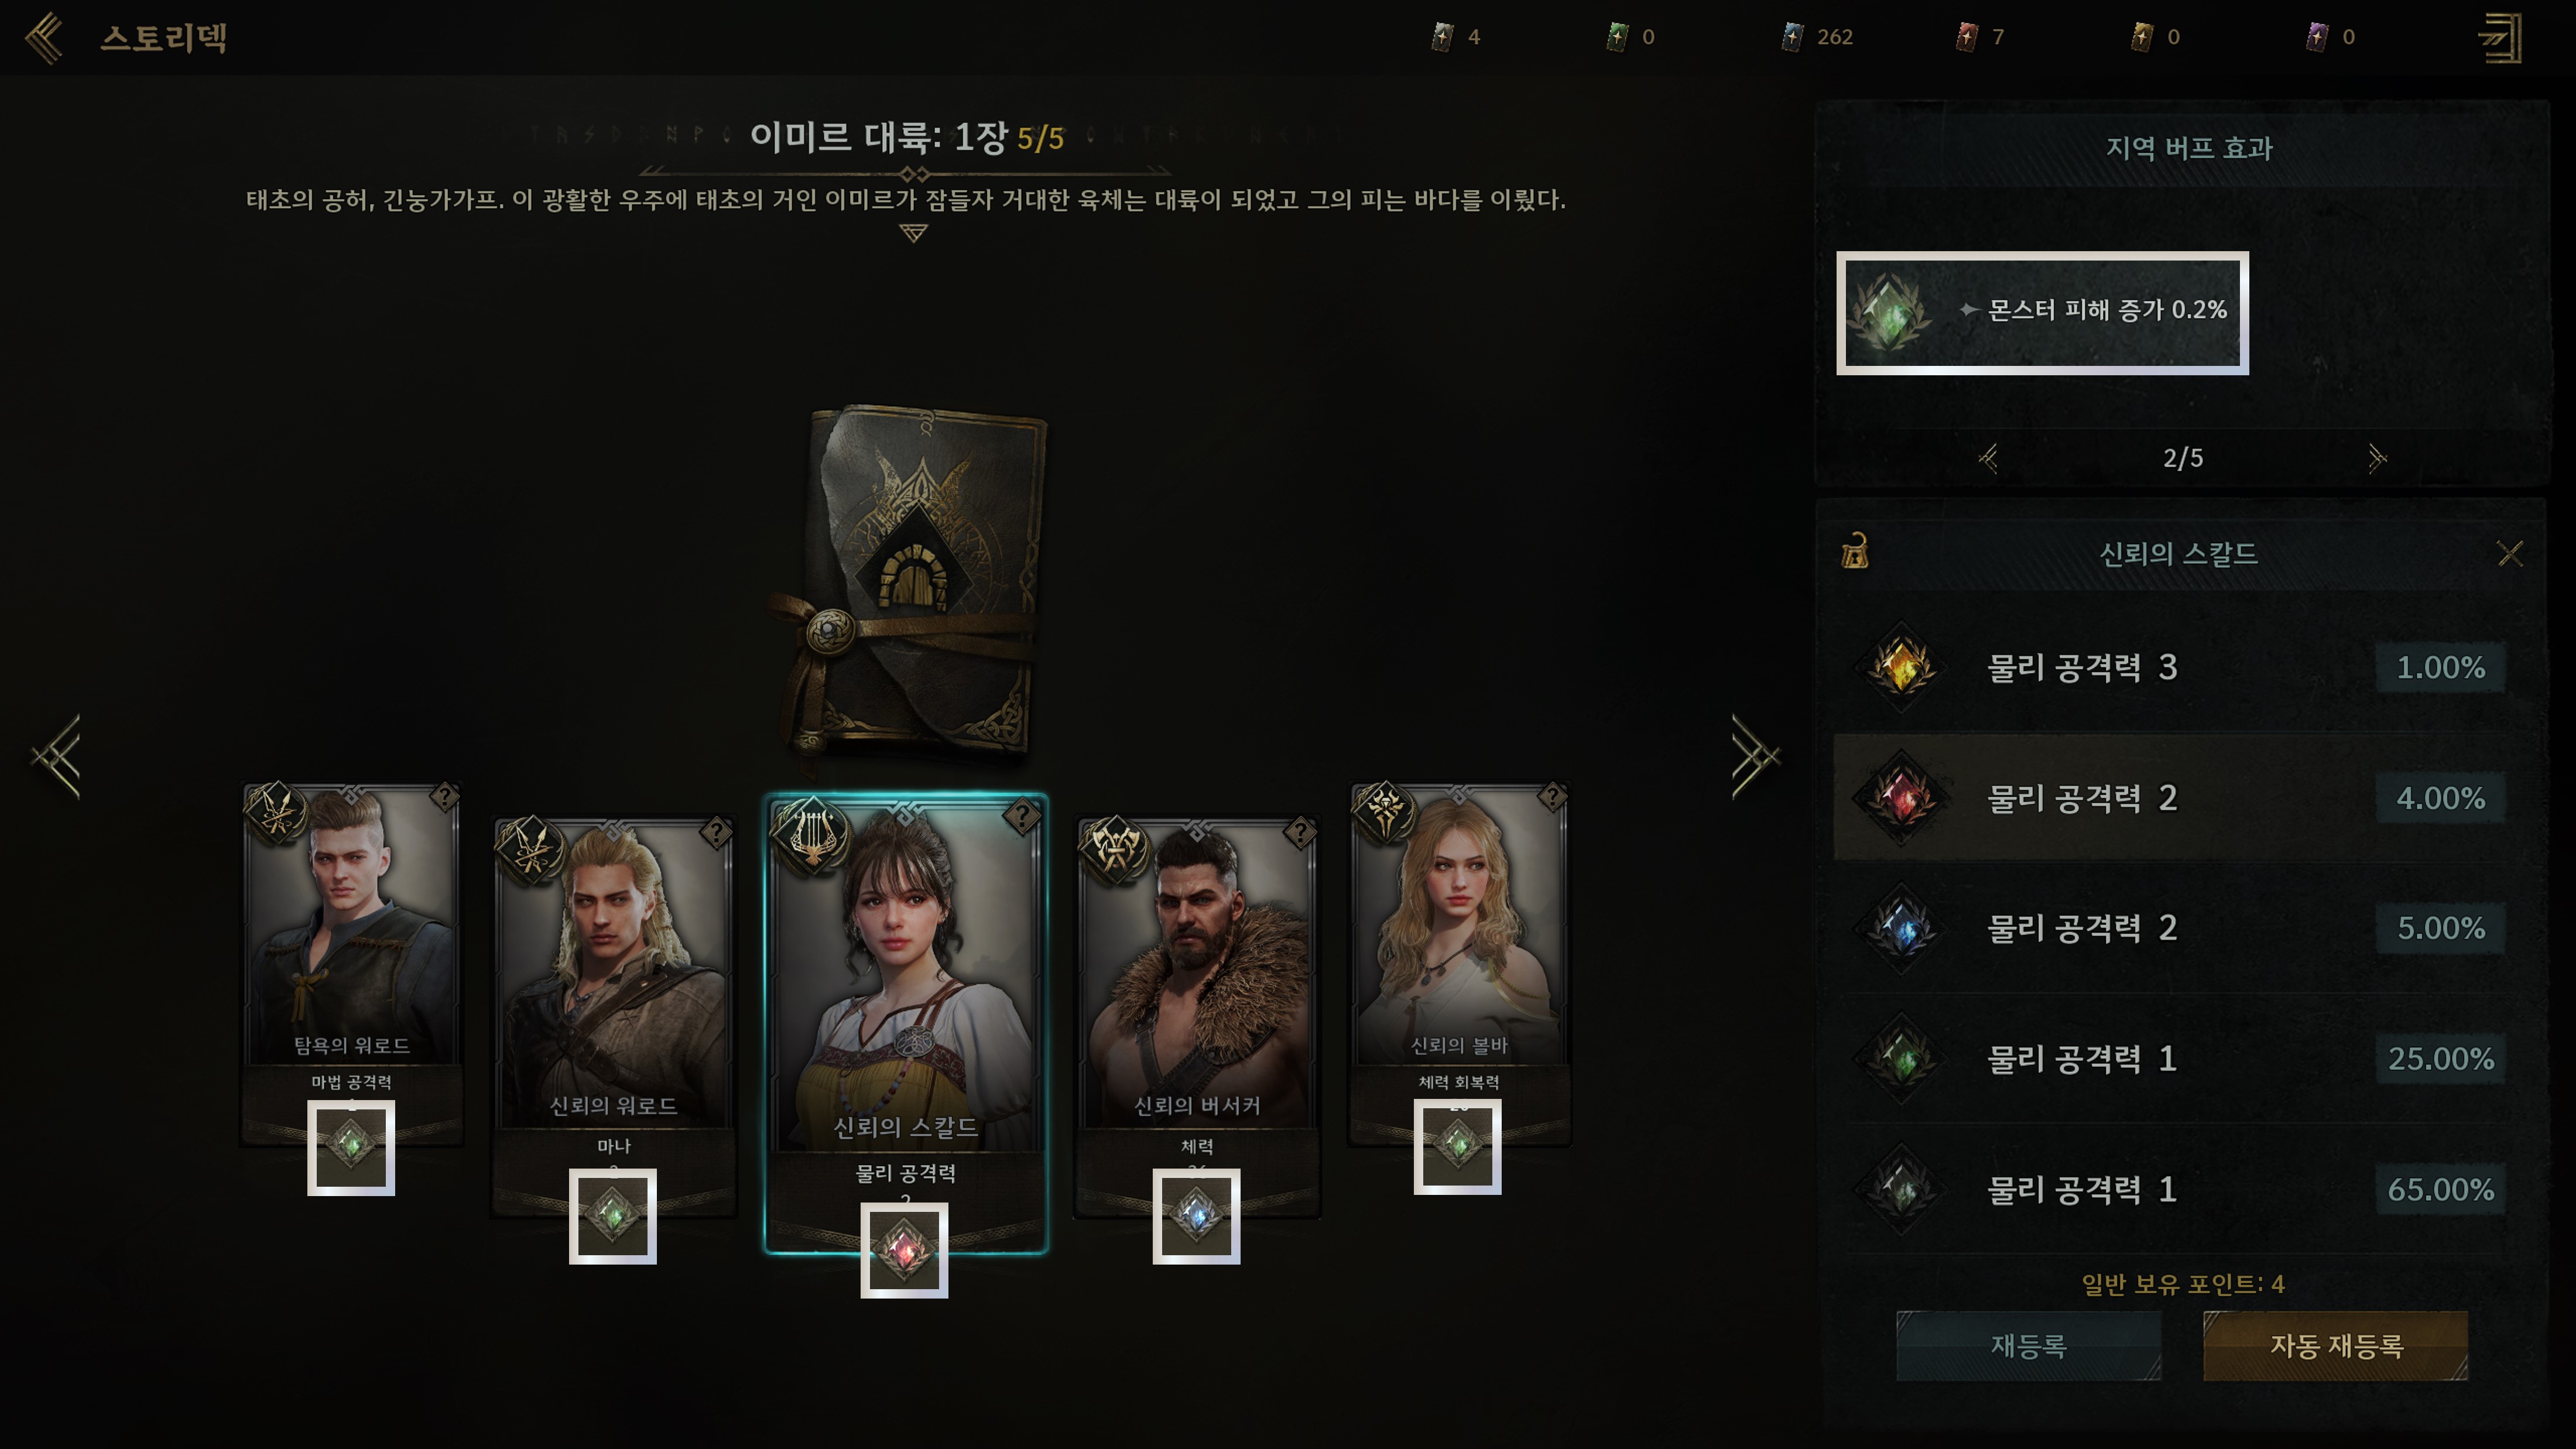Expand the chapter description with the down triangle

[913, 233]
